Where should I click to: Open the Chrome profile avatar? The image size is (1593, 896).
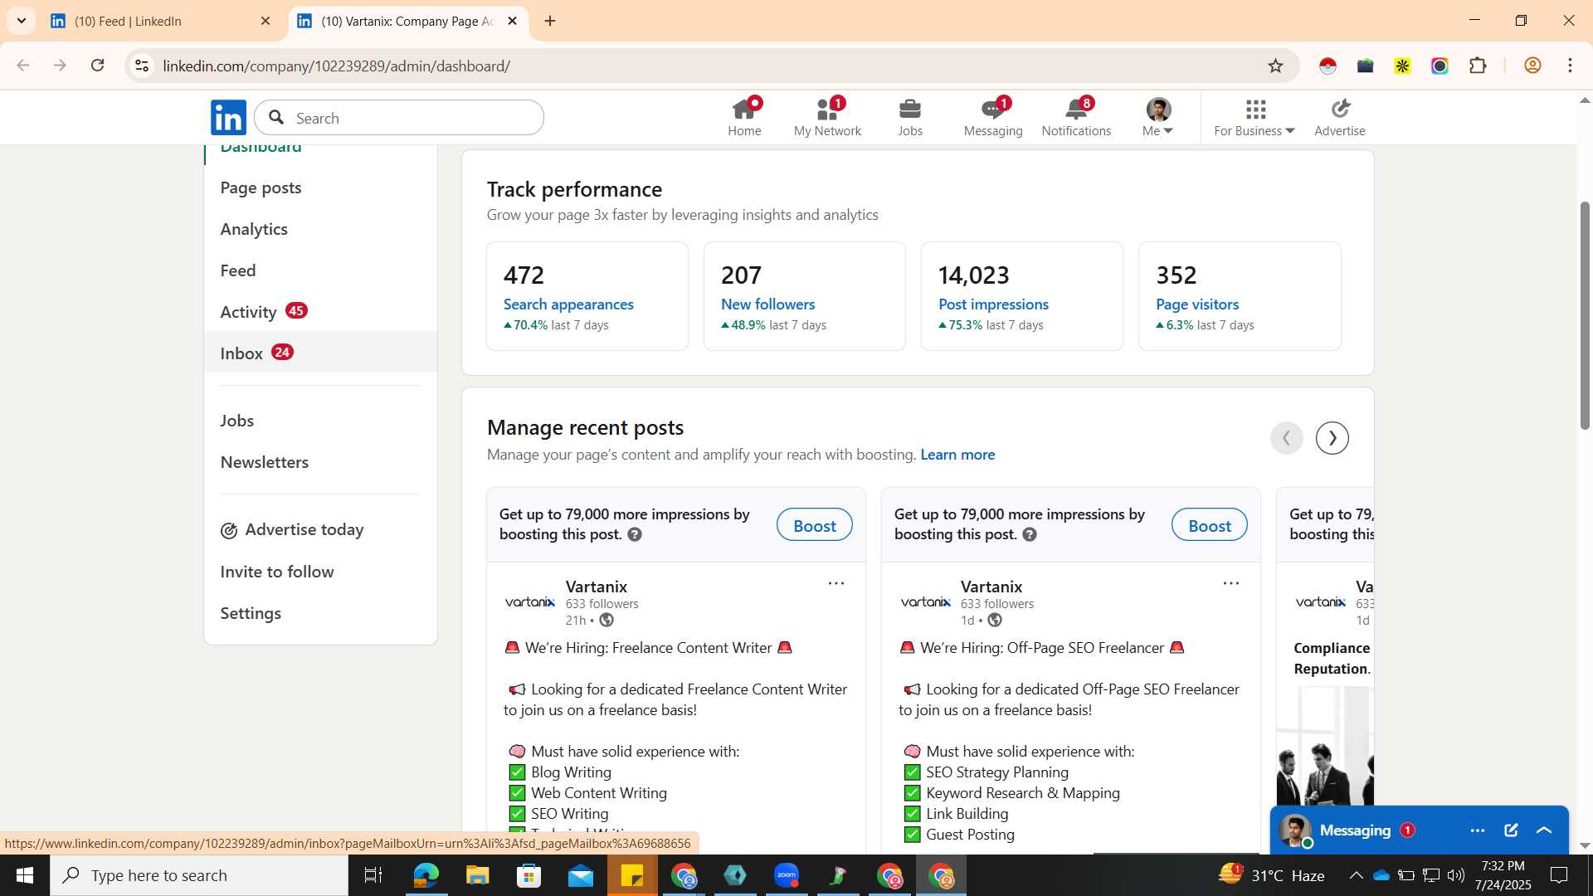pyautogui.click(x=1532, y=66)
